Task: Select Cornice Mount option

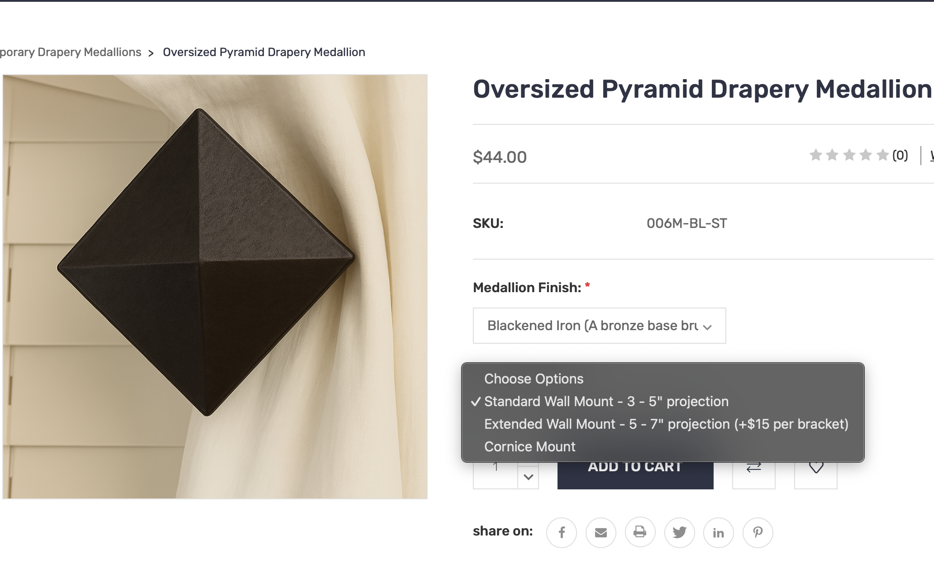Action: click(x=529, y=447)
